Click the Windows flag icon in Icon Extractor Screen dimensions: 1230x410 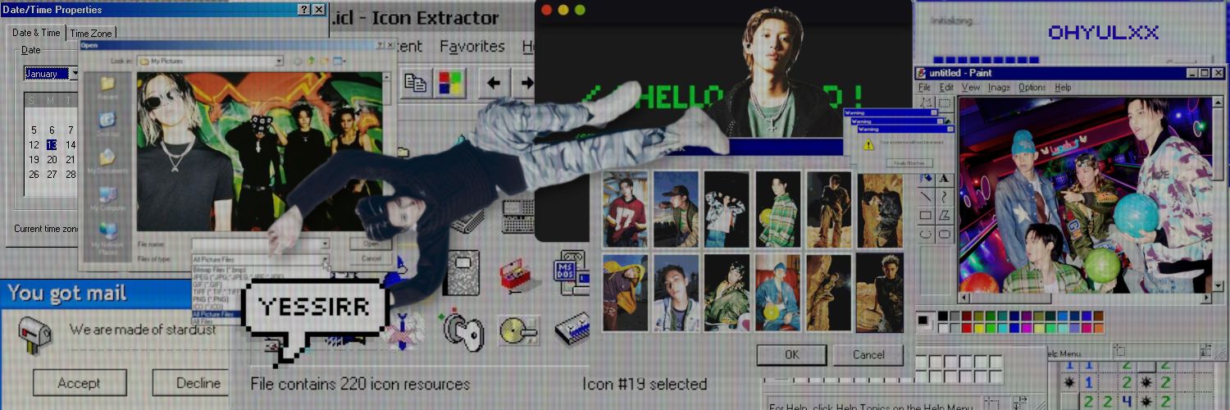pos(449,83)
